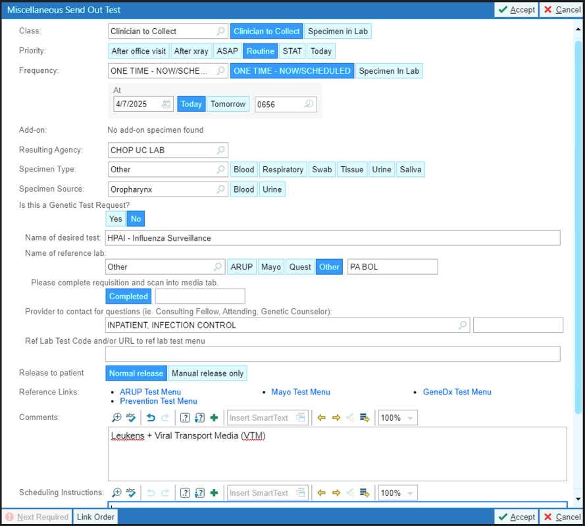This screenshot has height=526, width=585.
Task: Click Class combo box field
Action: (x=168, y=31)
